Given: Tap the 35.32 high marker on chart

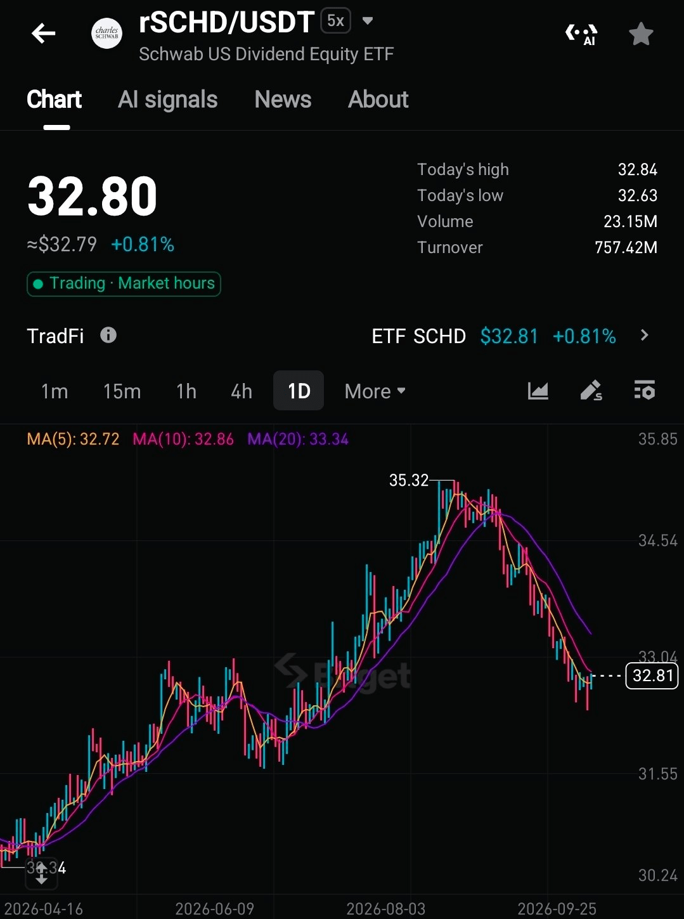Looking at the screenshot, I should (x=409, y=480).
